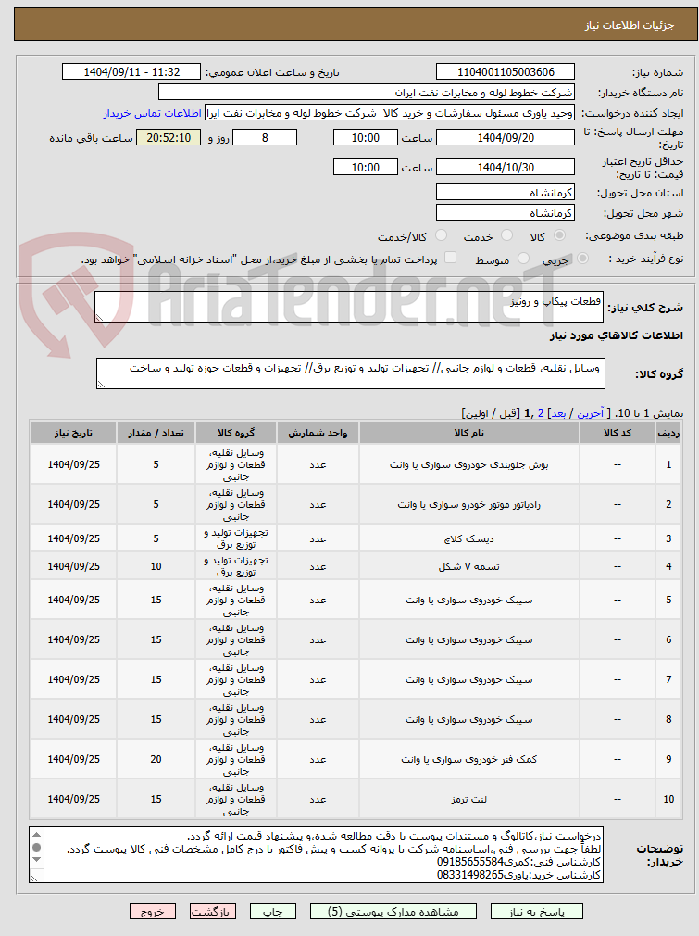Select the متوسط purchase type radio
The image size is (699, 936).
pos(524,259)
